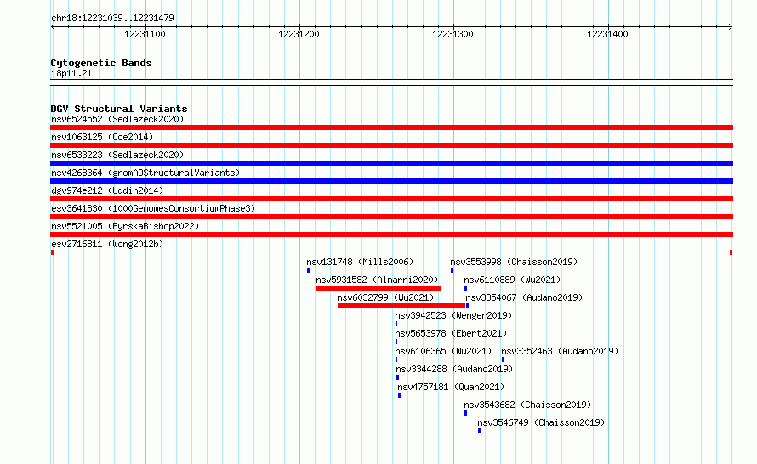Click ruler position 12231200

tap(299, 34)
